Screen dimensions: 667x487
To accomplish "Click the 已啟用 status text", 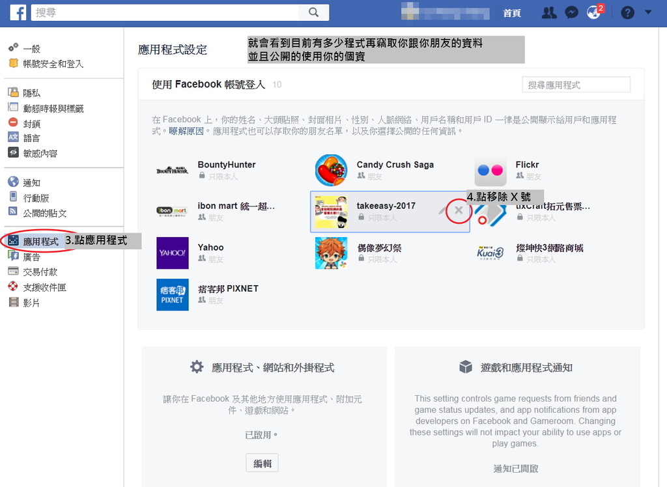I will pyautogui.click(x=261, y=435).
